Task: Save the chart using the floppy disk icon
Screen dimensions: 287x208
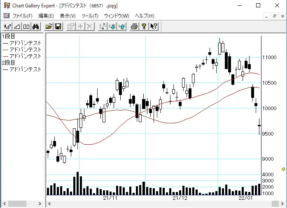Action: pos(58,27)
